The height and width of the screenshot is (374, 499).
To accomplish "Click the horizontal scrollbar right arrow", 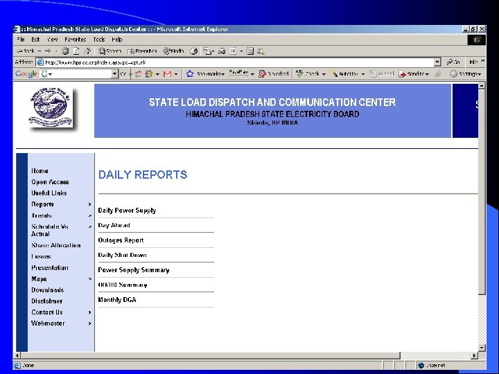I will click(x=475, y=355).
